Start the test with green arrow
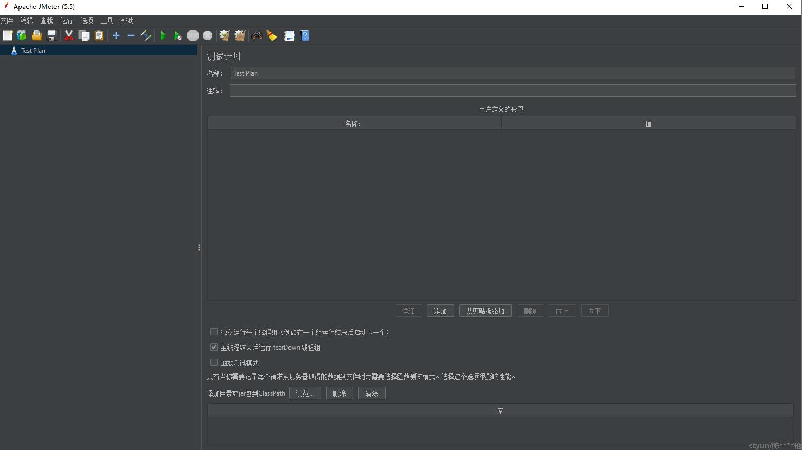This screenshot has height=450, width=802. coord(163,35)
